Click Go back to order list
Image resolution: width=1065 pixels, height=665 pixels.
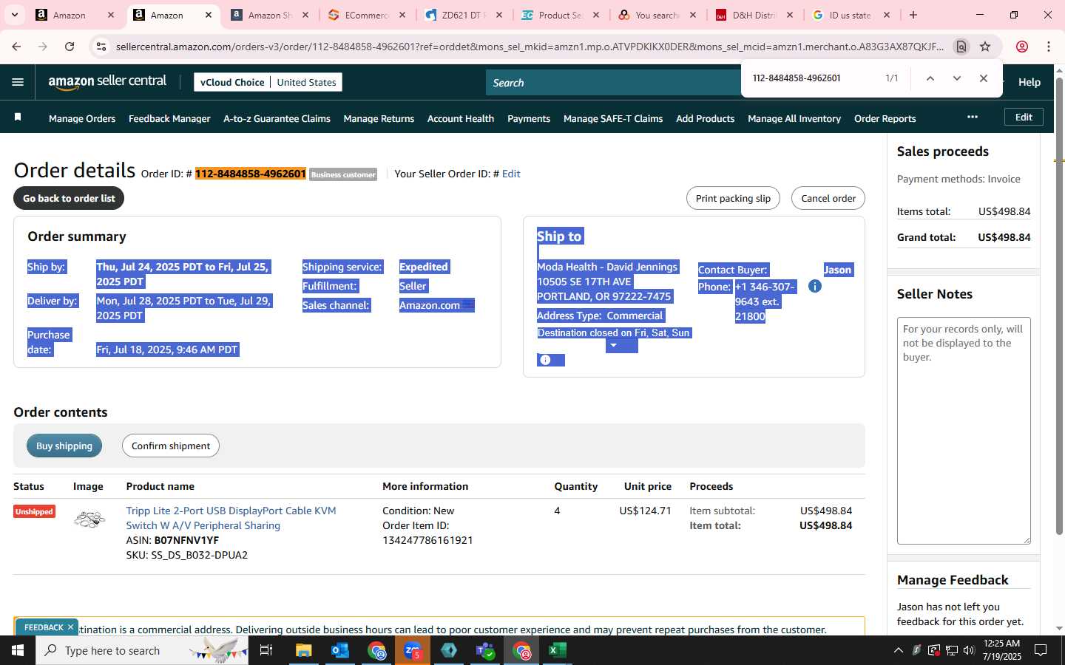coord(69,198)
